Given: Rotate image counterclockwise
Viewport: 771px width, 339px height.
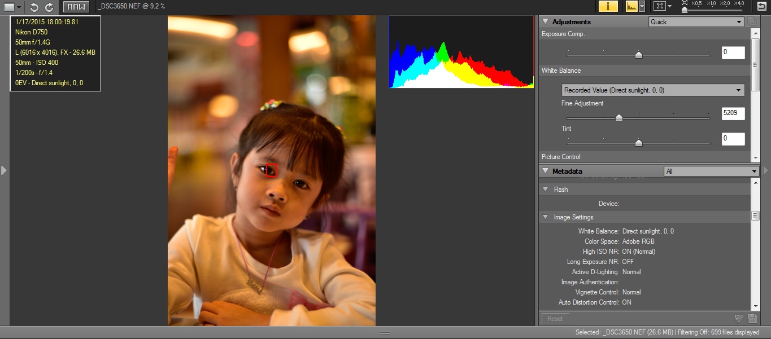Looking at the screenshot, I should 34,7.
